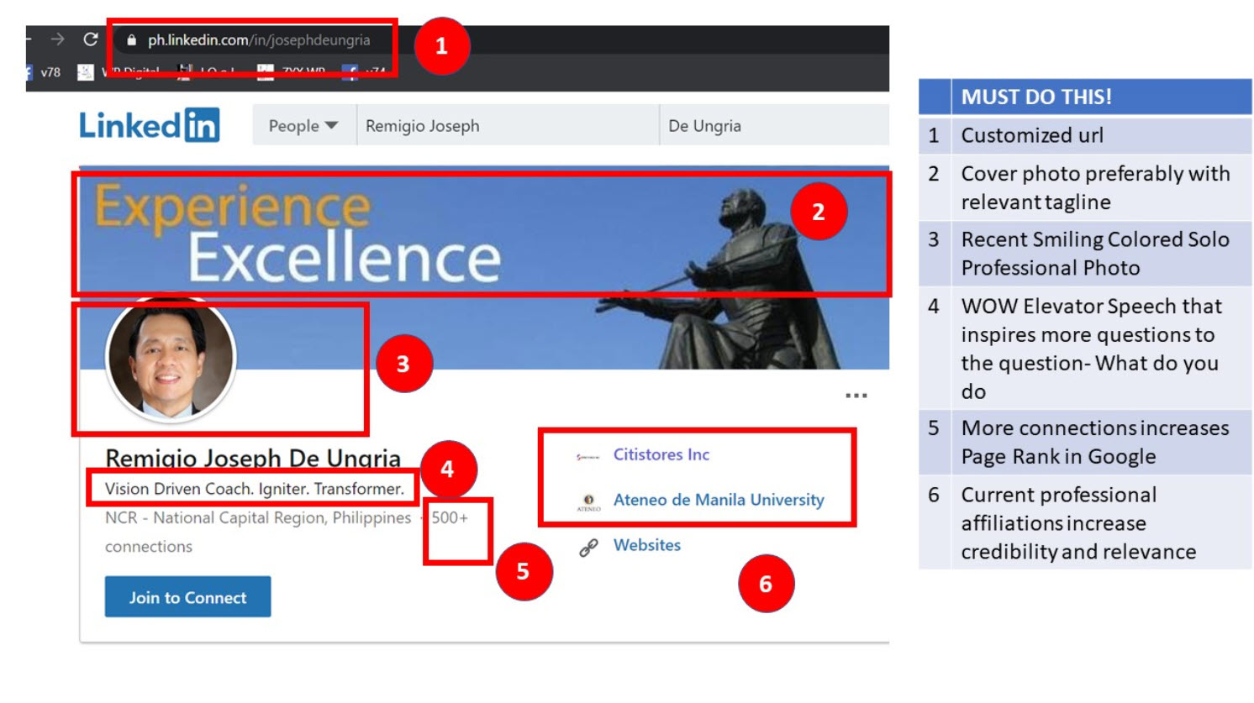Viewport: 1254px width, 703px height.
Task: Click the chain link Websites icon
Action: tap(588, 548)
